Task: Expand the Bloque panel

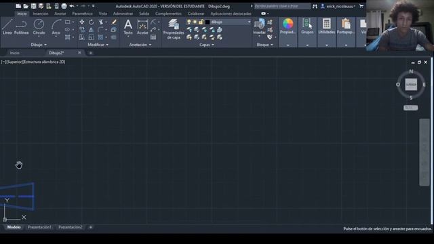Action: (x=265, y=45)
